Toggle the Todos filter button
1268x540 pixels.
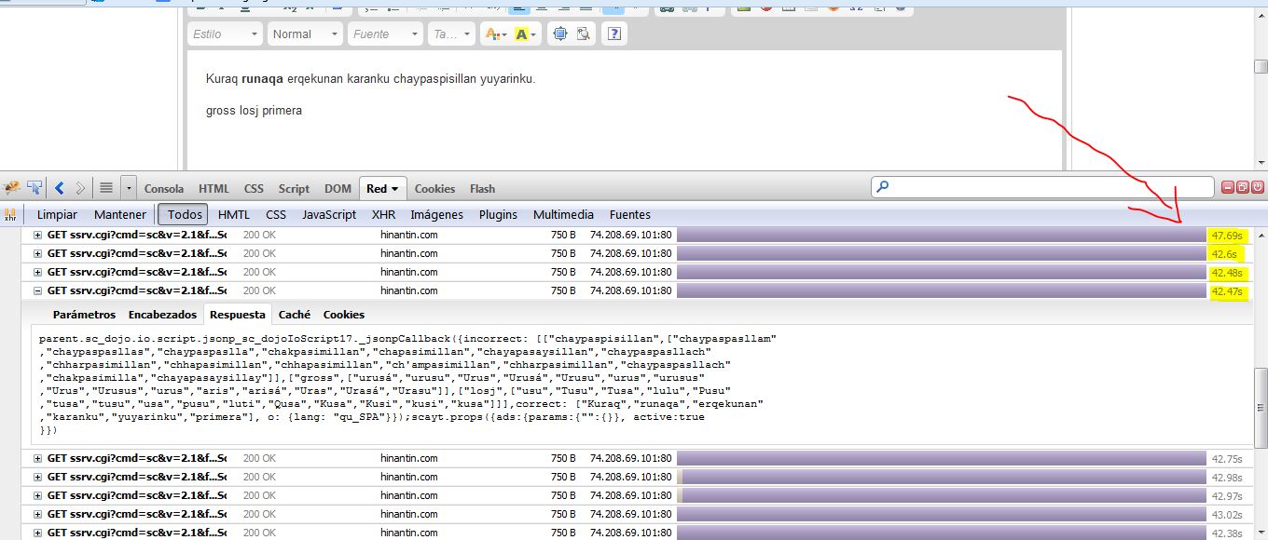pos(184,215)
